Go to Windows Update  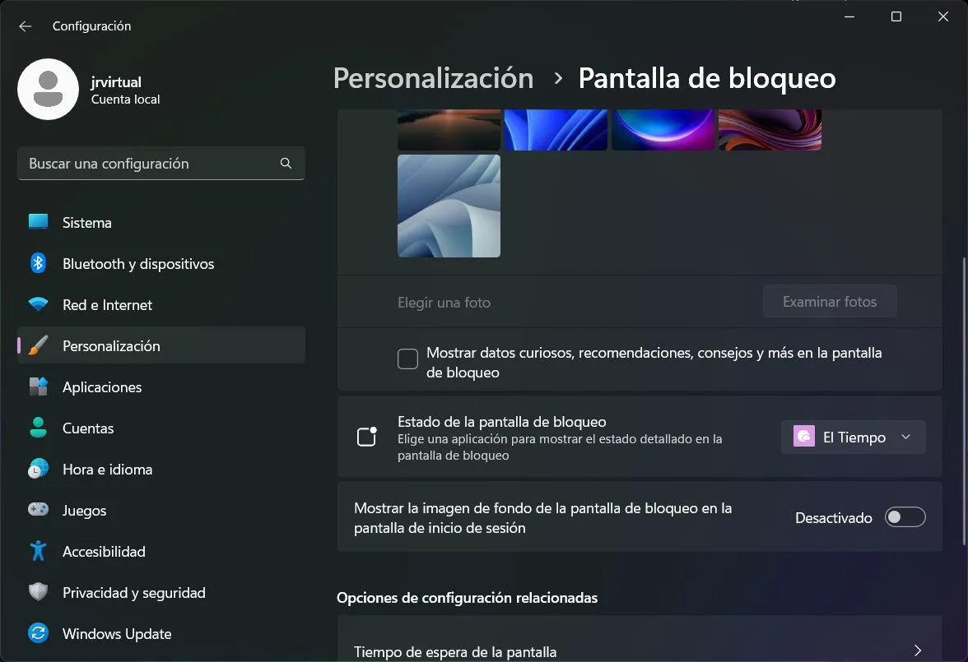point(161,633)
